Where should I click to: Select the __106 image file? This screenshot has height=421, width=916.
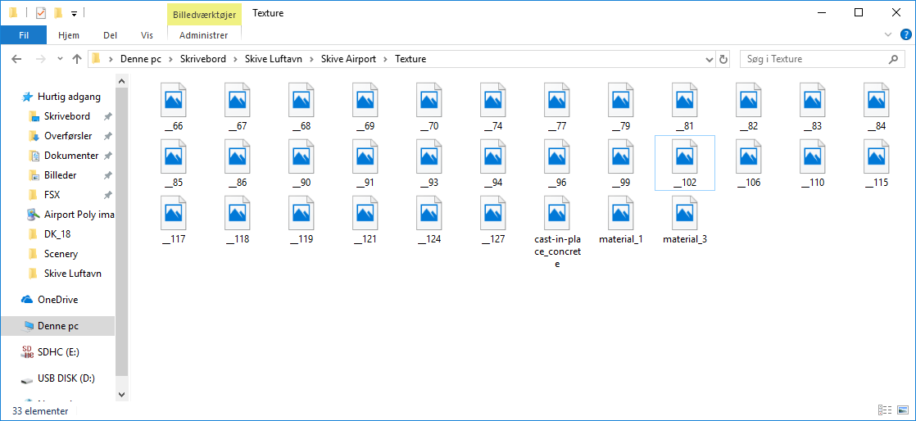point(749,164)
